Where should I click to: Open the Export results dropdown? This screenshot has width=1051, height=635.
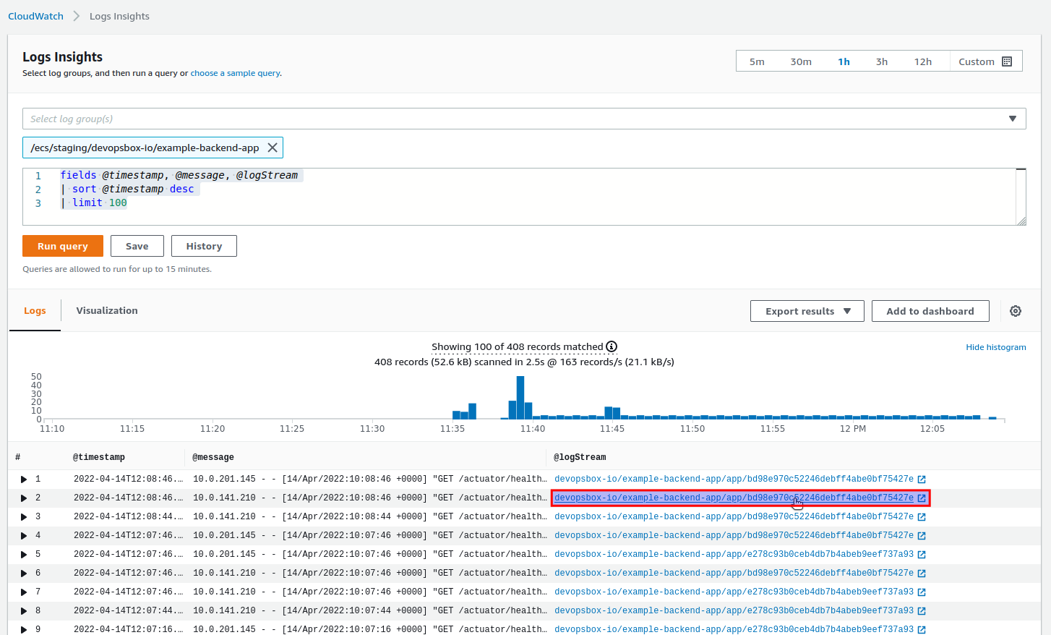coord(807,310)
